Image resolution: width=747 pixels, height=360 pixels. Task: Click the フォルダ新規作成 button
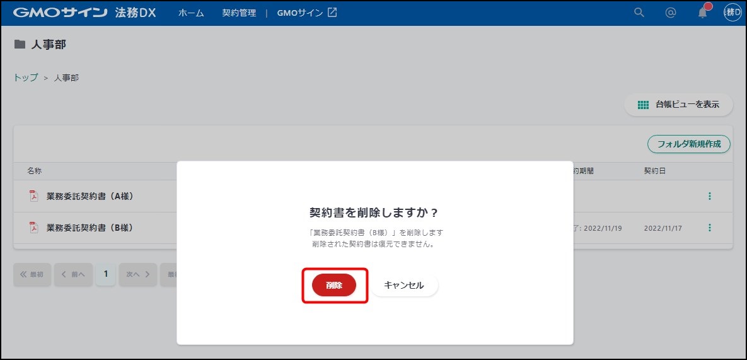(x=689, y=144)
